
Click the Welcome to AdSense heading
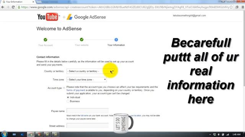point(59,29)
